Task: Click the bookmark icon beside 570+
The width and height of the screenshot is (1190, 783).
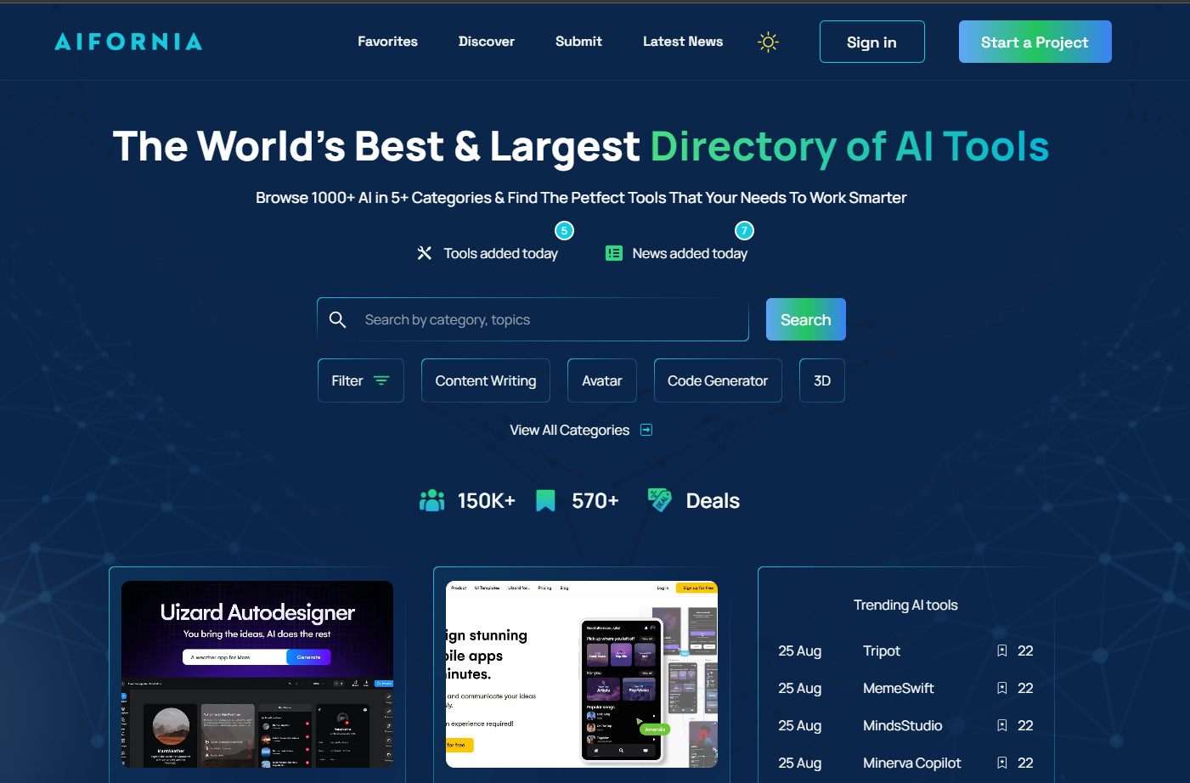Action: pyautogui.click(x=545, y=500)
